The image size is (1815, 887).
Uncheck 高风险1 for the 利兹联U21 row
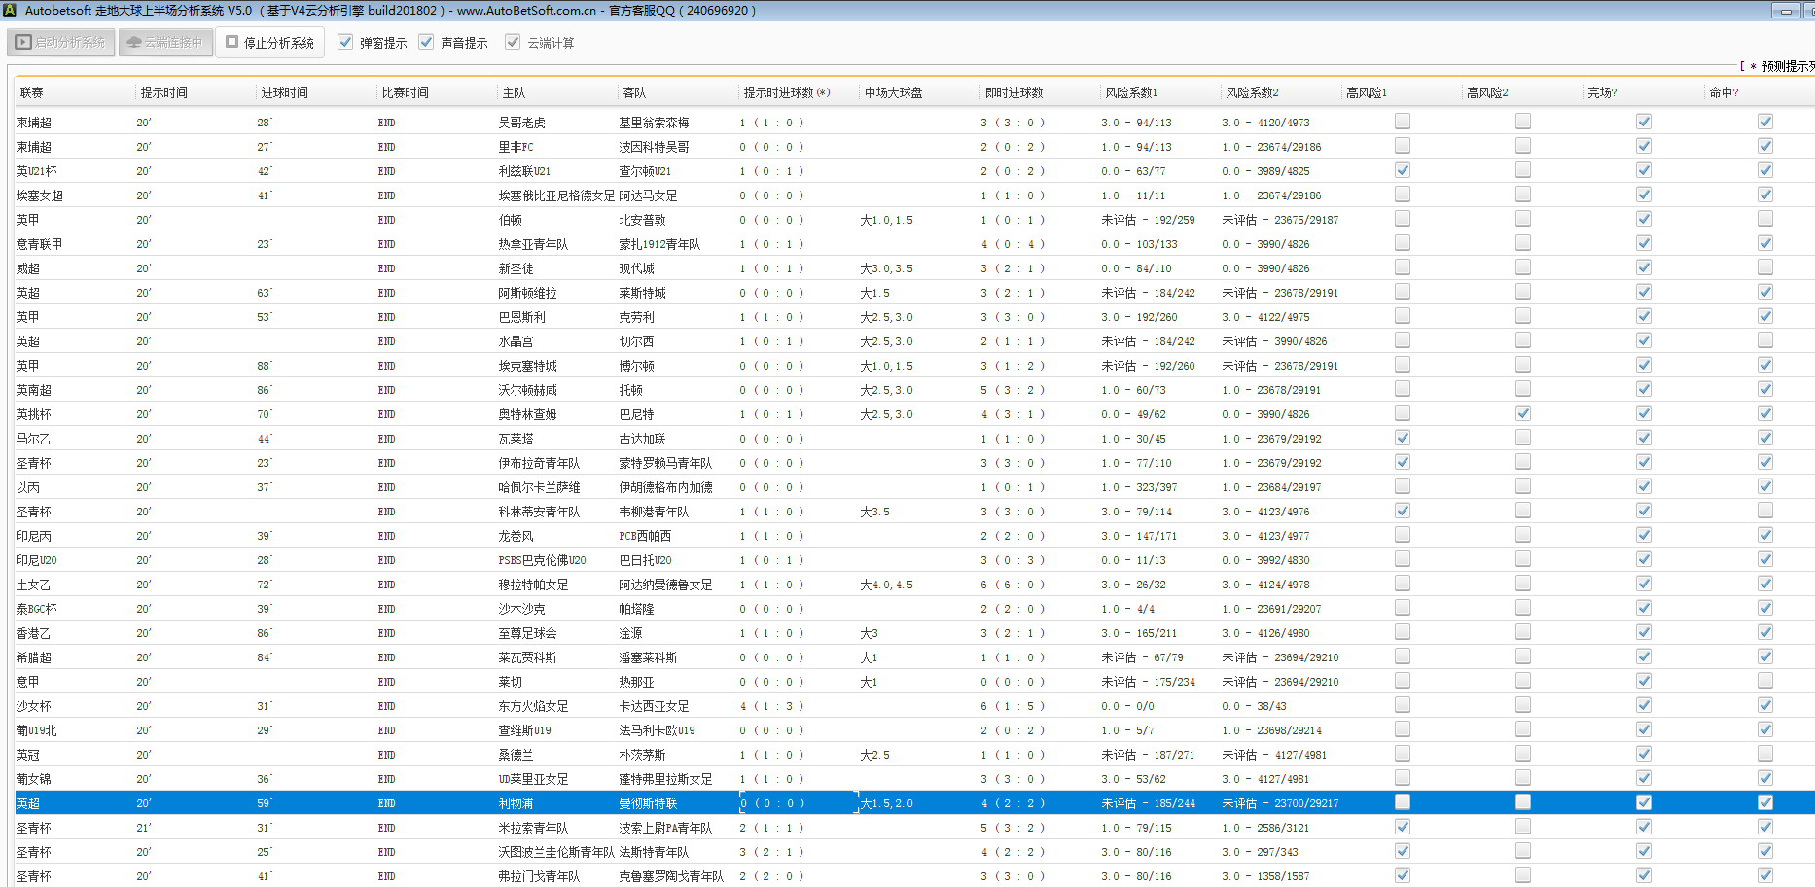1402,170
